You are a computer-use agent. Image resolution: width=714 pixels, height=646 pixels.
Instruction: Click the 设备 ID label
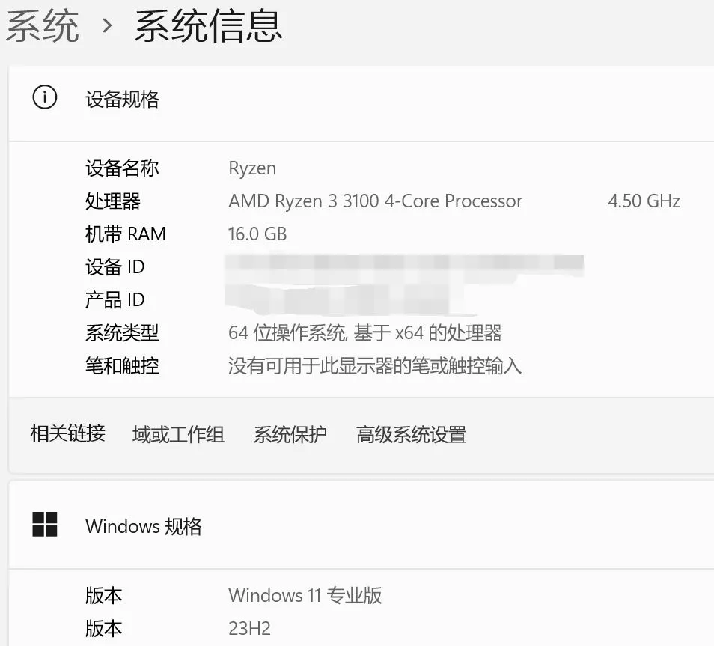115,266
